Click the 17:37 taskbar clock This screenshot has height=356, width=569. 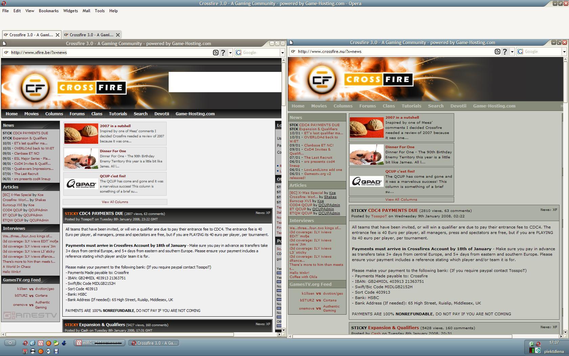[x=554, y=342]
